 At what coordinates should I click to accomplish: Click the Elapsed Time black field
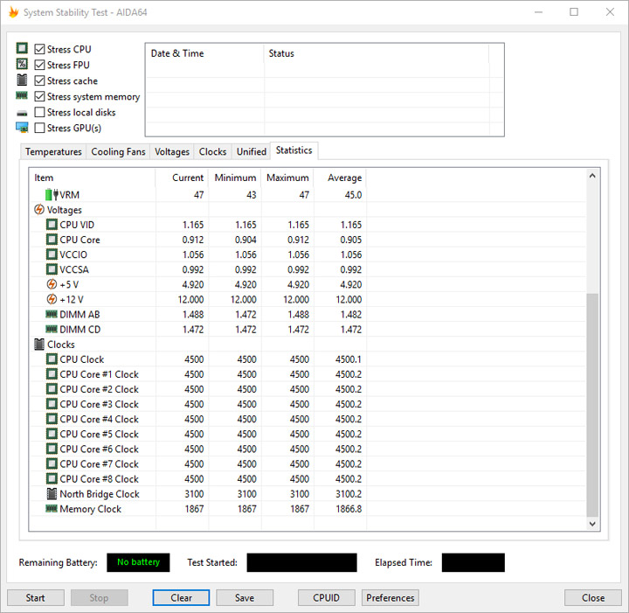pyautogui.click(x=473, y=562)
